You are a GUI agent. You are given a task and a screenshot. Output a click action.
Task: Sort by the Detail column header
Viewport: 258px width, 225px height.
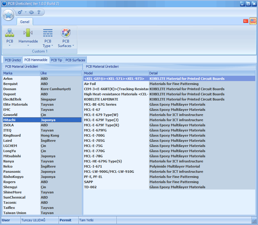click(202, 73)
